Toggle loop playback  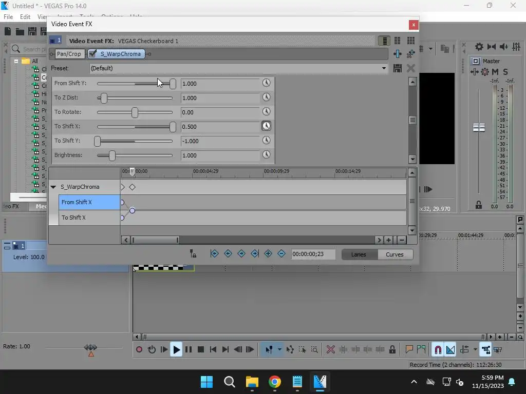pos(152,350)
